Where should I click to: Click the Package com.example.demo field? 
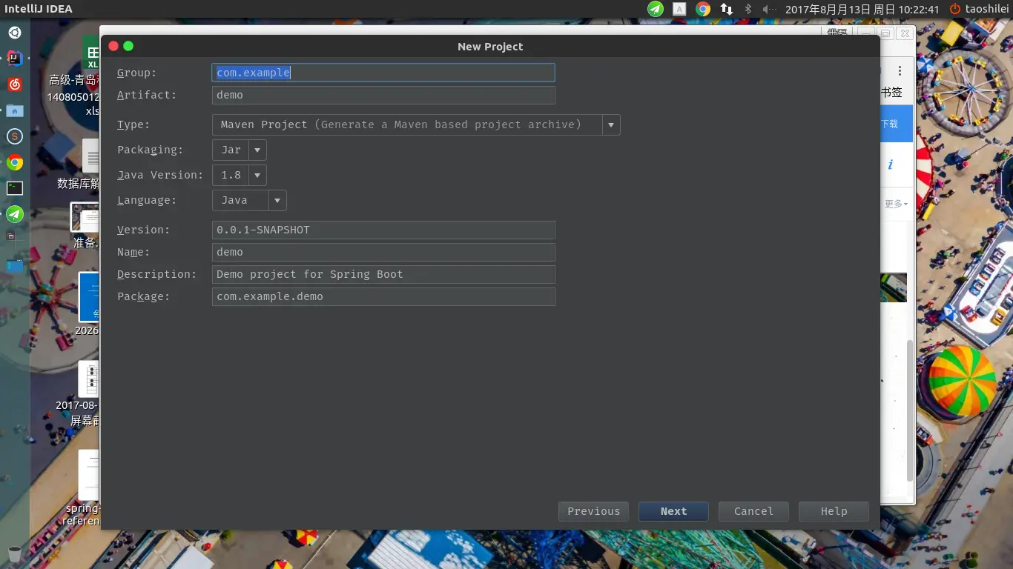383,296
